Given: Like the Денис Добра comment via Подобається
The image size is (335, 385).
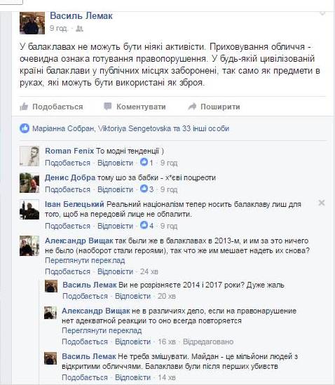Looking at the screenshot, I should coord(67,189).
